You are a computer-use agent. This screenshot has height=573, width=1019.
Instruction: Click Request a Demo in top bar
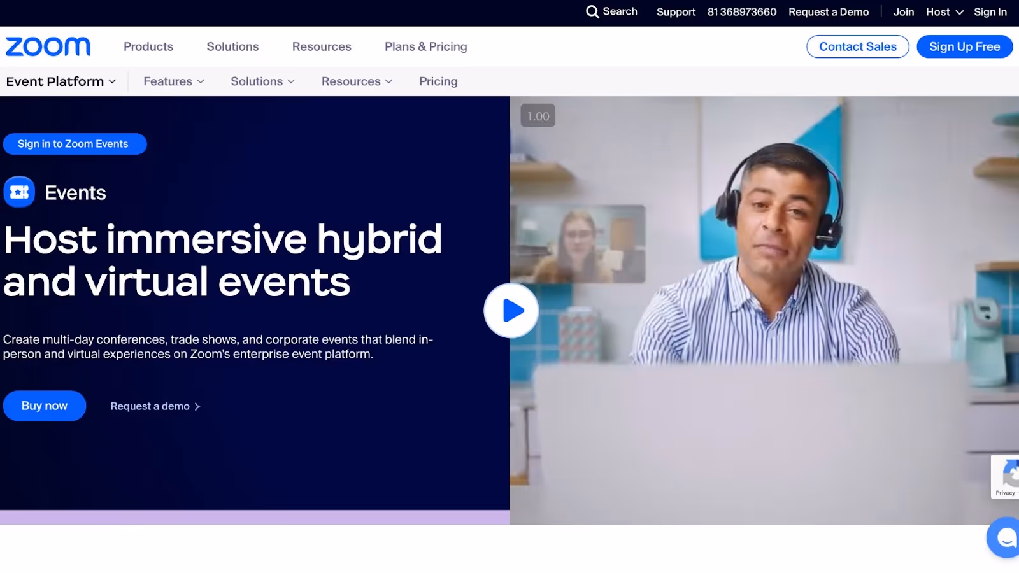[x=829, y=12]
